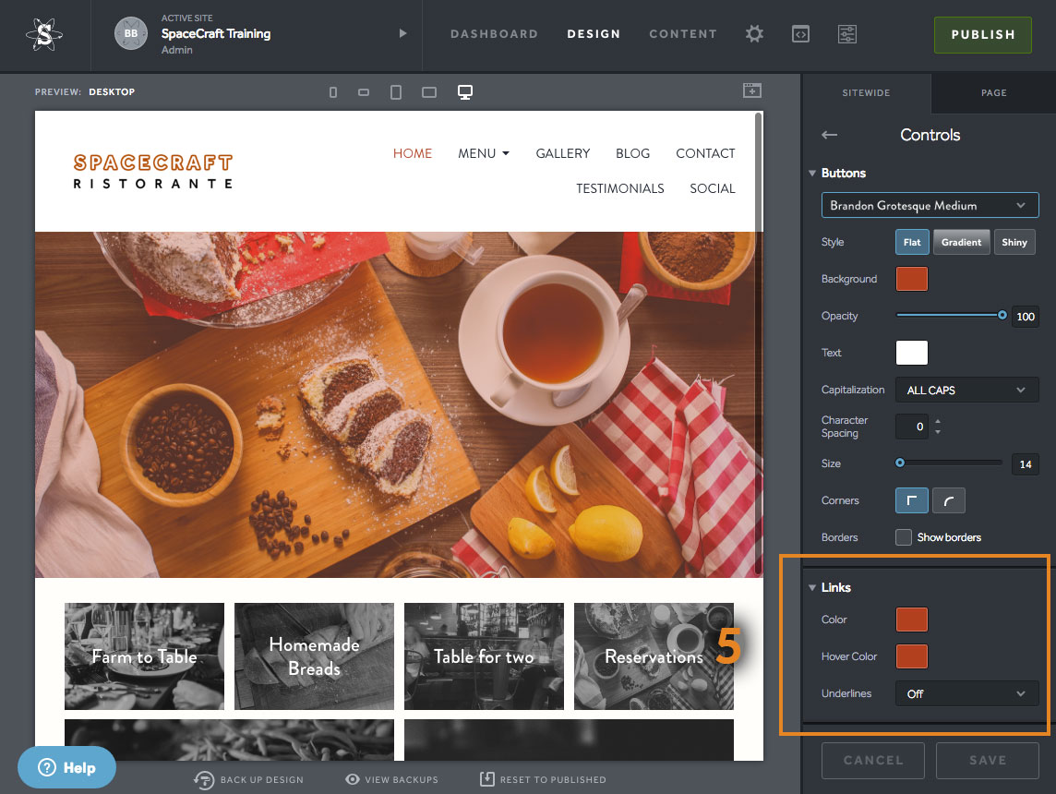Click the View Backups eye icon
This screenshot has height=794, width=1056.
coord(353,779)
